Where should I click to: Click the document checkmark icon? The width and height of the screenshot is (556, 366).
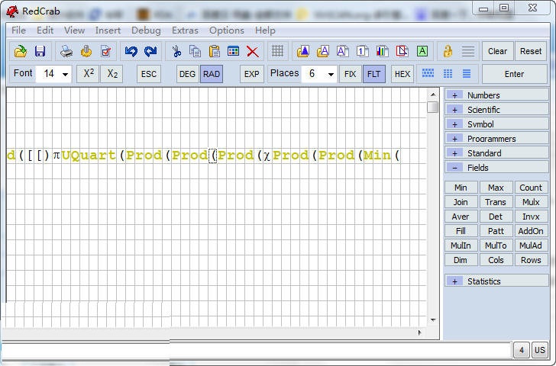(x=106, y=51)
